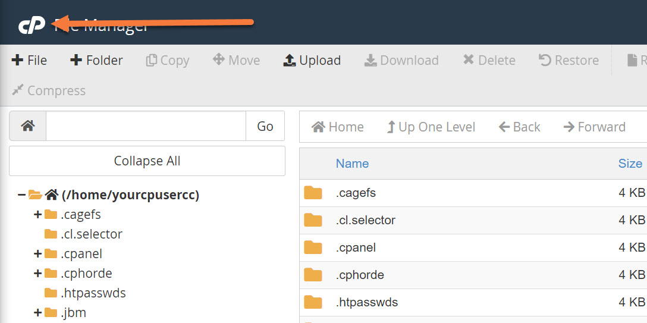Sort files by the Name column
This screenshot has height=323, width=647.
pos(352,164)
